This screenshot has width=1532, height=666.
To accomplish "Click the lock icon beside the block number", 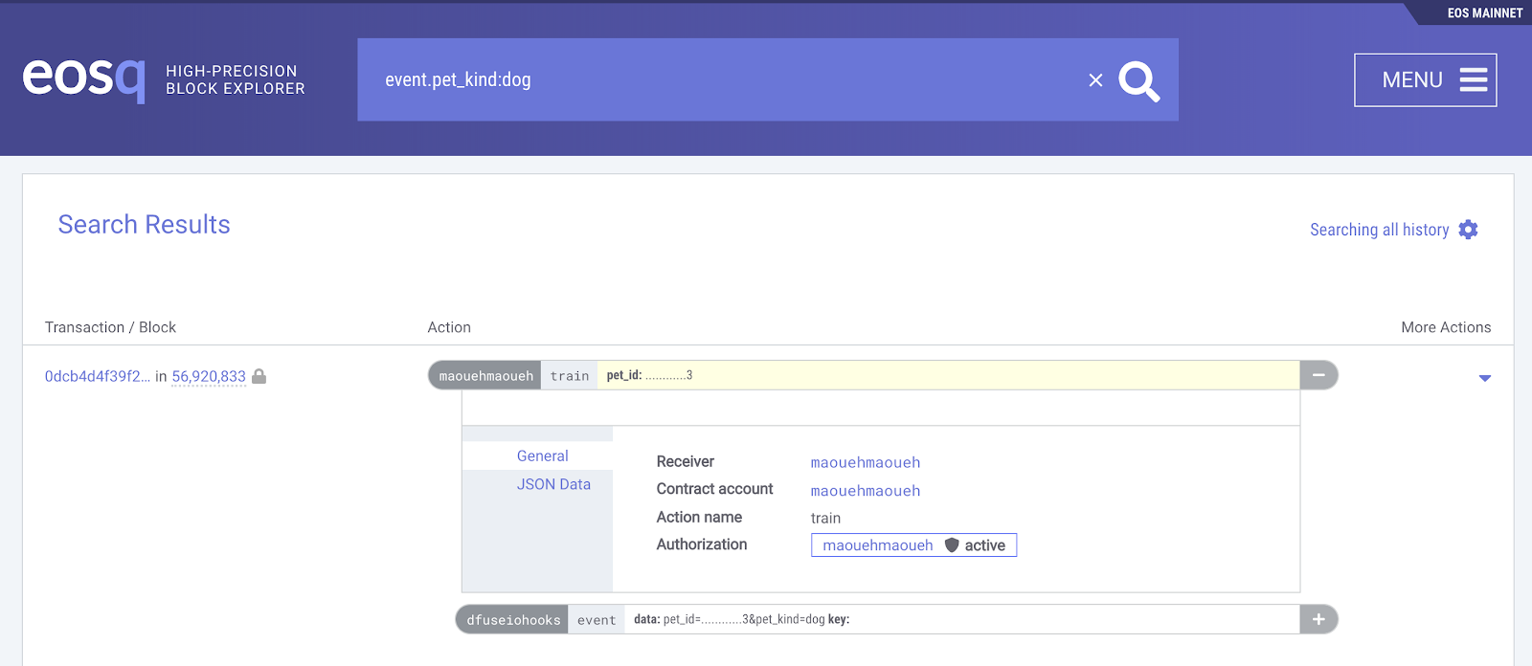I will 259,376.
